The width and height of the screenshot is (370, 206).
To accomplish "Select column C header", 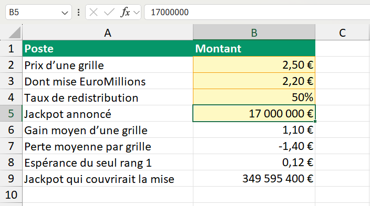I will [x=342, y=32].
